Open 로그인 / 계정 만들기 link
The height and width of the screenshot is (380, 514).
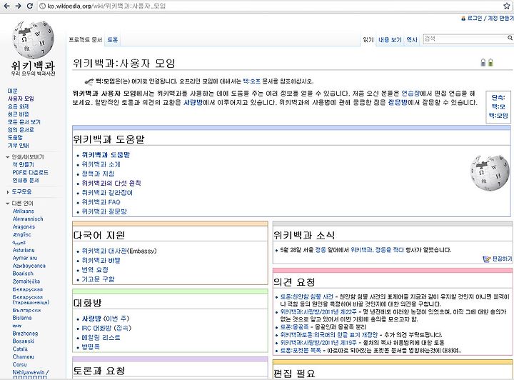click(490, 19)
